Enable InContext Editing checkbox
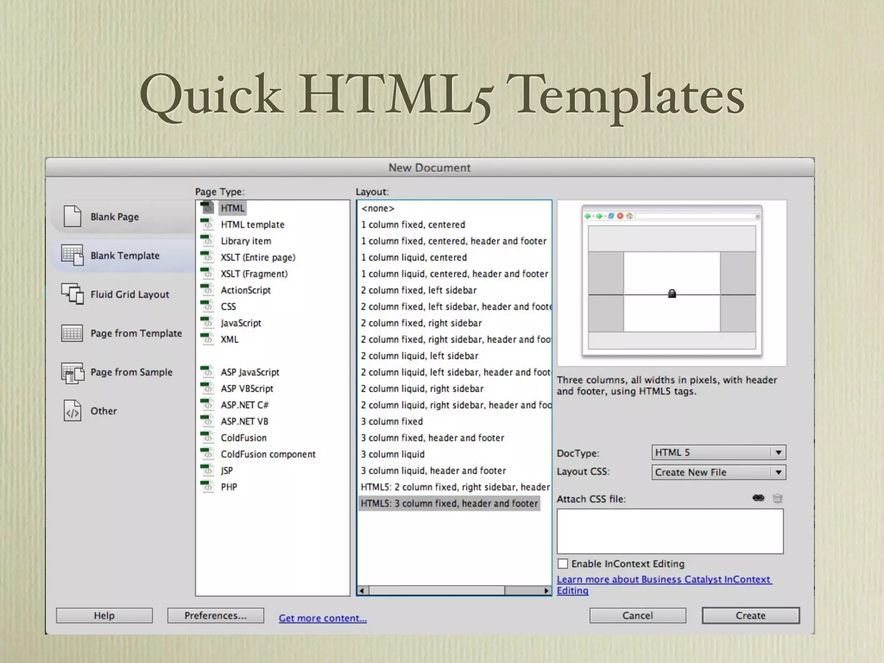This screenshot has width=884, height=663. (x=563, y=564)
